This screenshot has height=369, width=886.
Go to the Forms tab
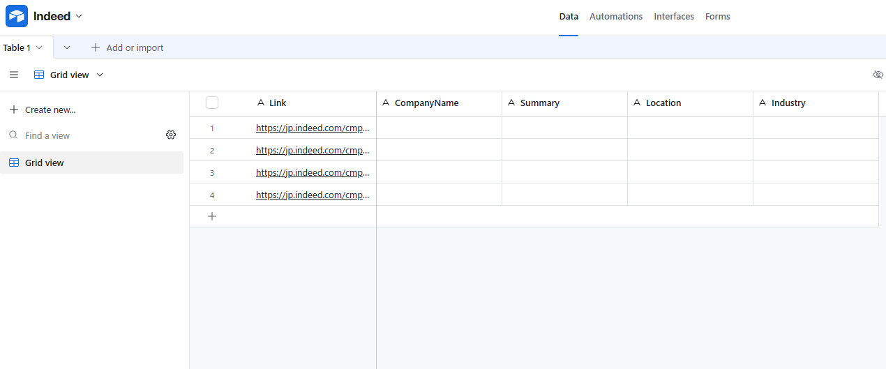coord(717,16)
